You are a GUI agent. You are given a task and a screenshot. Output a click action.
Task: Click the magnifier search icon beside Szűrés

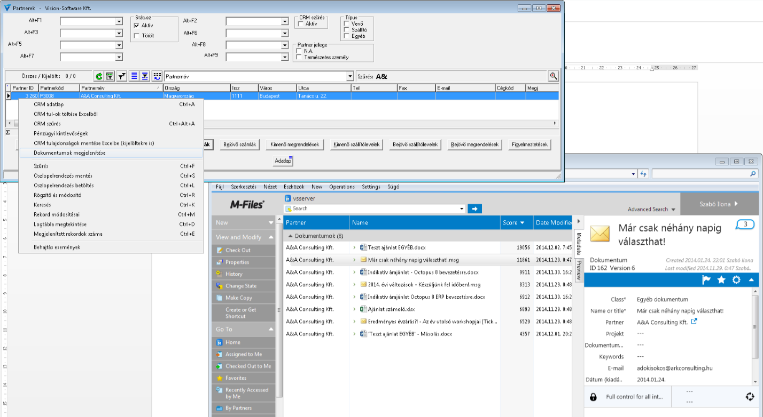[x=554, y=76]
